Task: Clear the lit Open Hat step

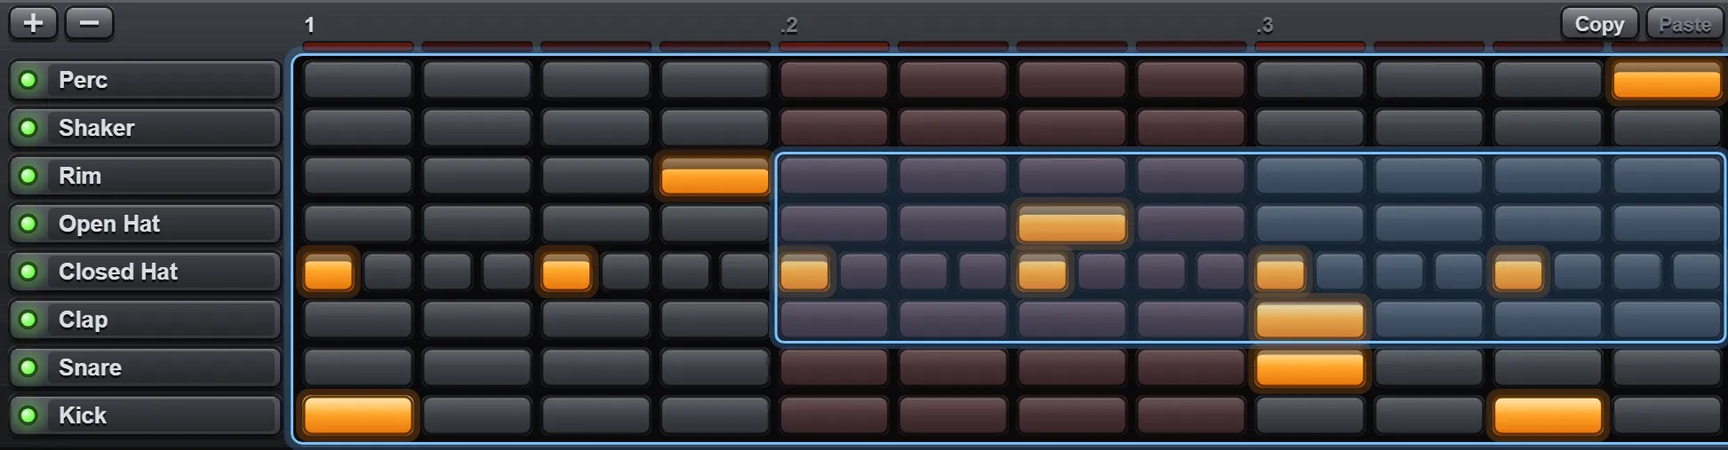Action: click(1072, 224)
